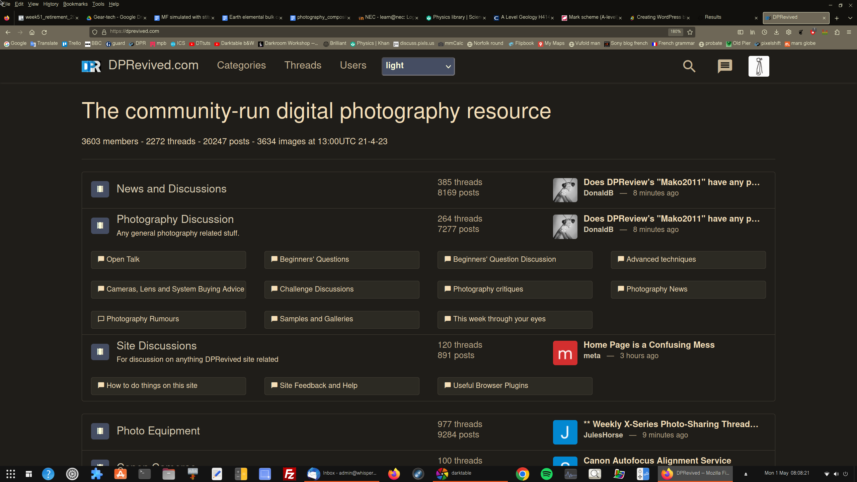Open the chat messages icon in header
Viewport: 857px width, 482px height.
[725, 66]
